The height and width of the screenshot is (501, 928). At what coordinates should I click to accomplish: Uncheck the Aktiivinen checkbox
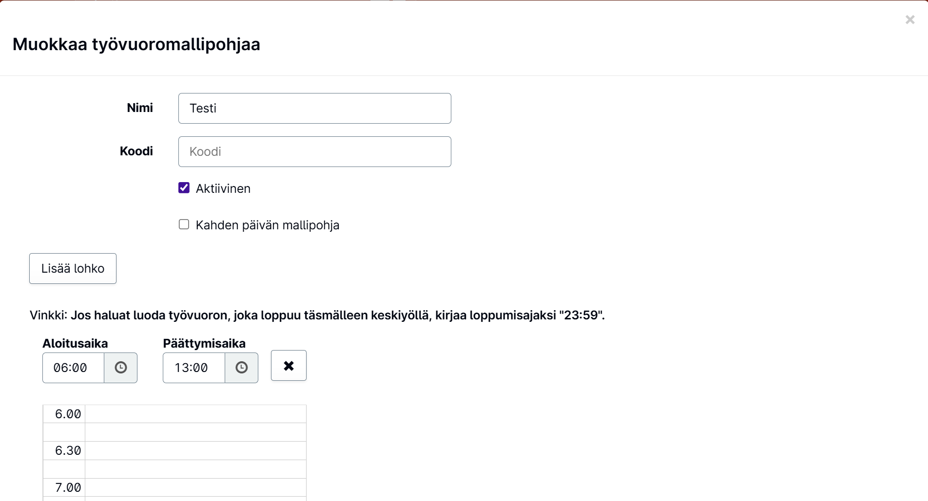coord(184,188)
